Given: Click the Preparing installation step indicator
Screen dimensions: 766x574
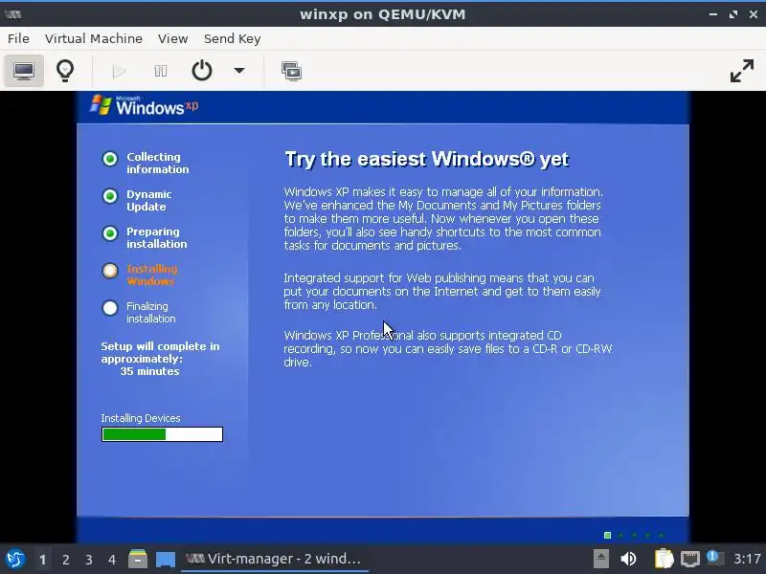Looking at the screenshot, I should 110,233.
